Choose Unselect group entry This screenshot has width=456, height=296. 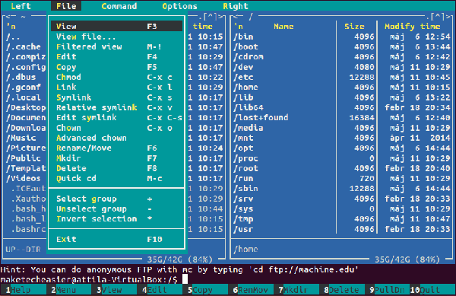[x=116, y=209]
